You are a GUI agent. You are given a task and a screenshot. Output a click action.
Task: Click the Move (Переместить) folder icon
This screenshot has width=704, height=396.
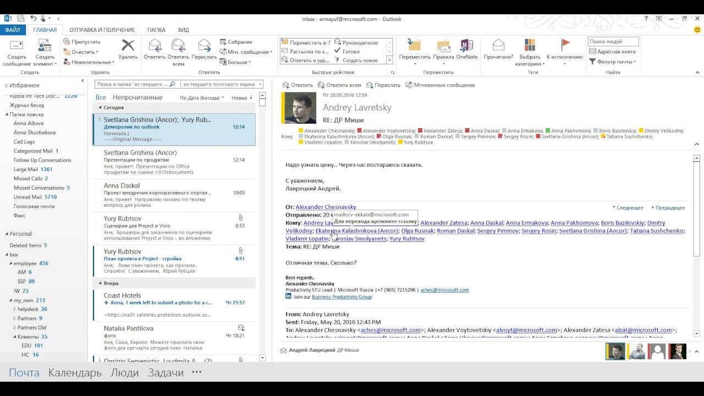(415, 46)
